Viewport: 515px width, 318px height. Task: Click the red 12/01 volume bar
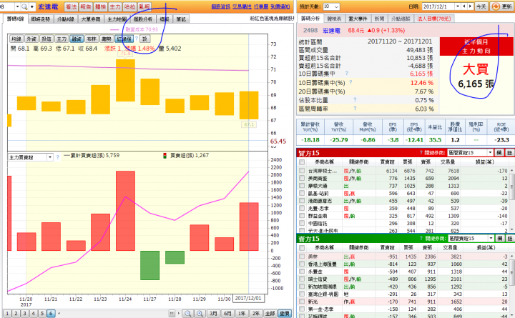click(249, 227)
